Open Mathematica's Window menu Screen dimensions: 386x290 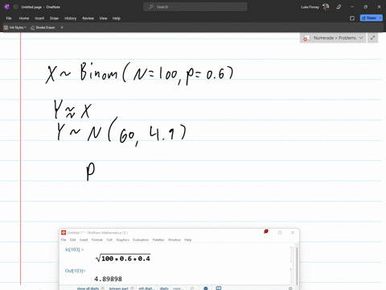pyautogui.click(x=175, y=240)
